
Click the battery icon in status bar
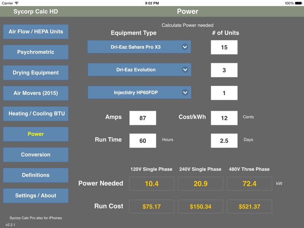299,3
